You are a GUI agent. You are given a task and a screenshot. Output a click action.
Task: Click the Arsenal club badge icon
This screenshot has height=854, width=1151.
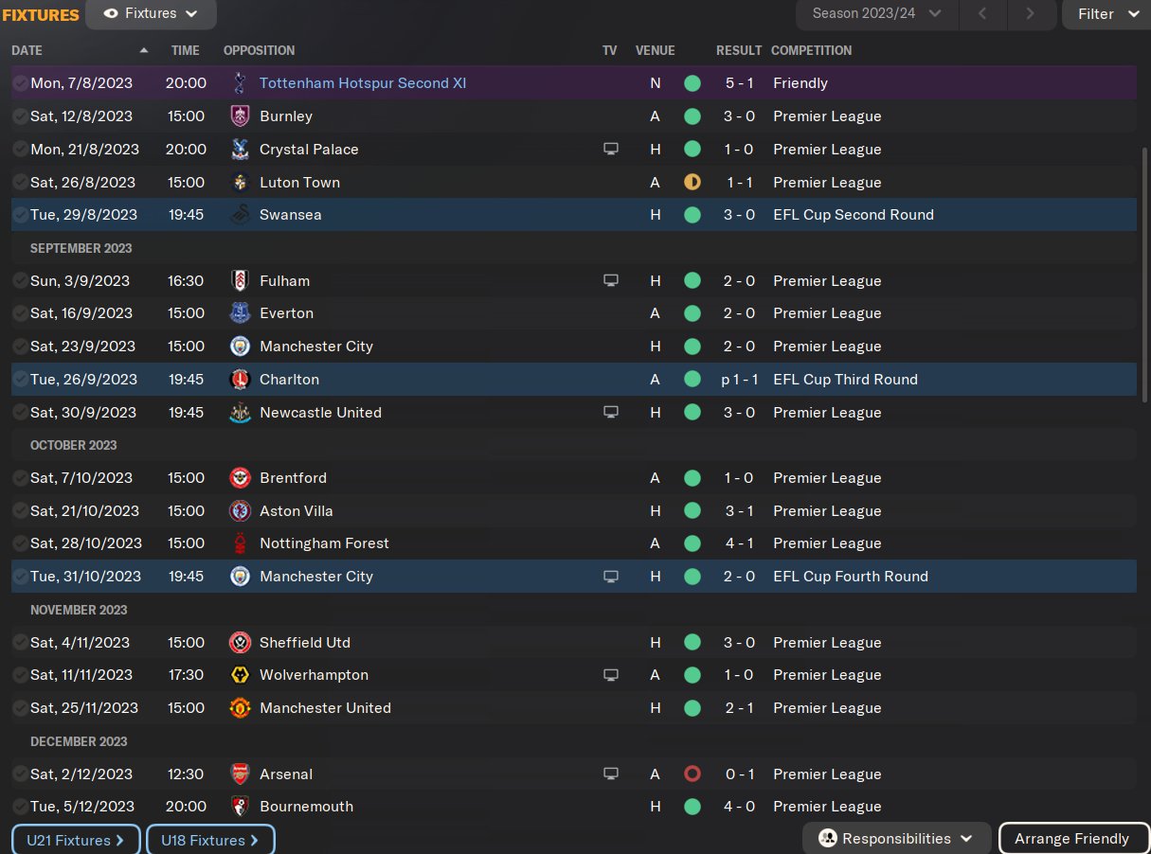coord(241,774)
